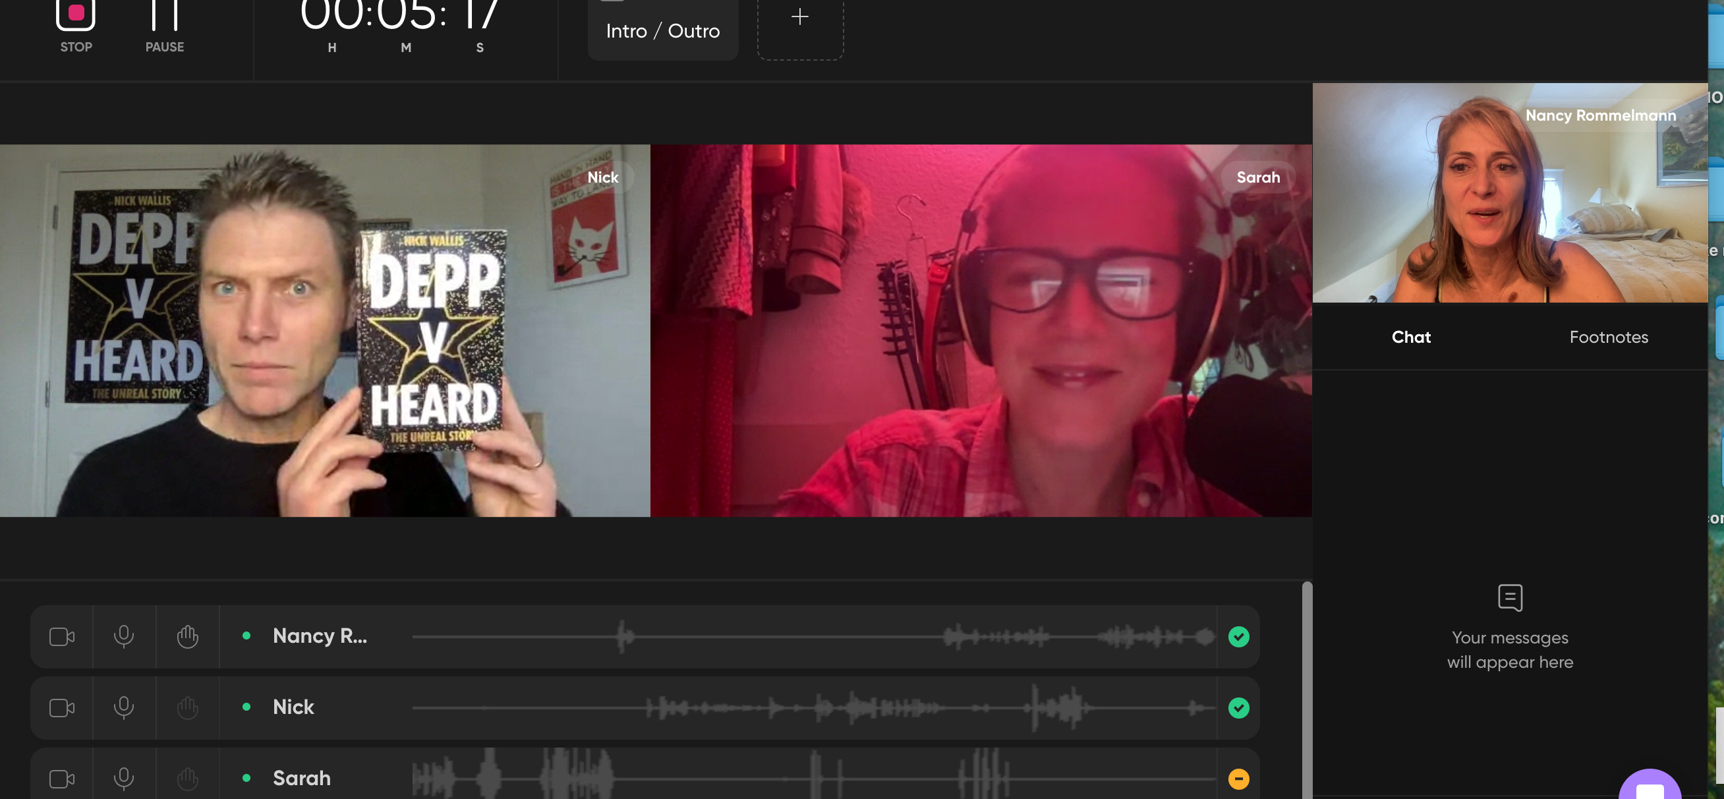Click Nick's audio waveform track
This screenshot has width=1724, height=799.
[x=813, y=707]
